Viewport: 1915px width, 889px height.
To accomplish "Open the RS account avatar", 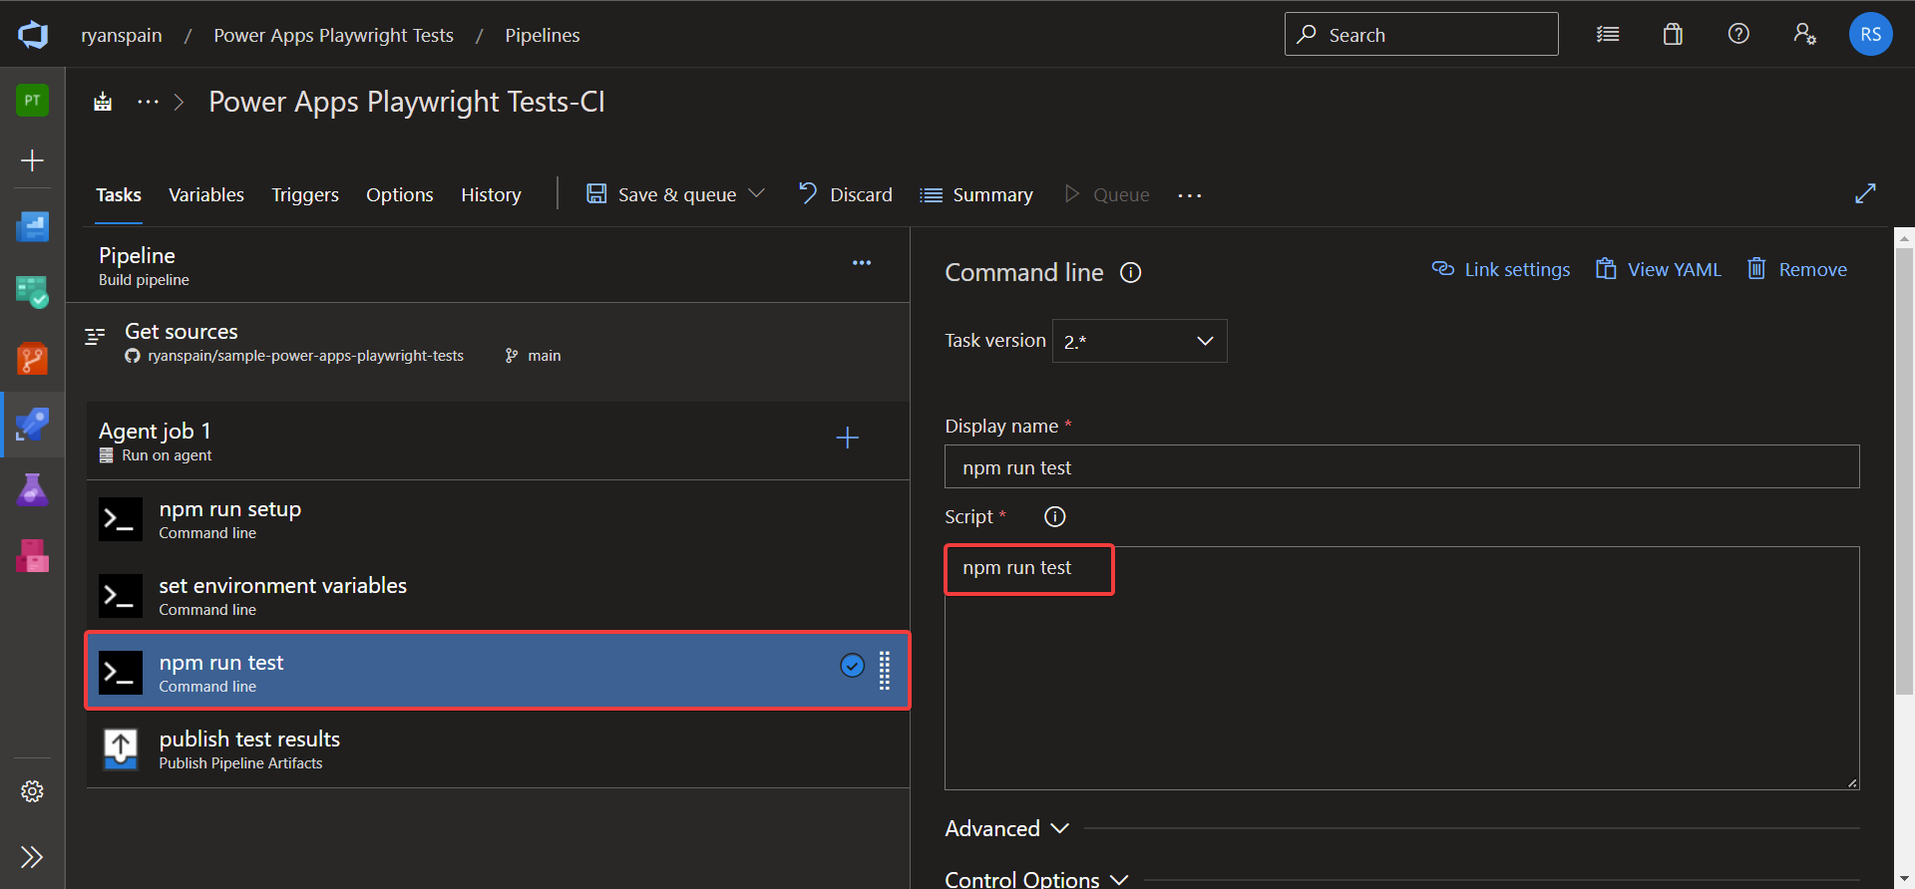I will 1870,34.
